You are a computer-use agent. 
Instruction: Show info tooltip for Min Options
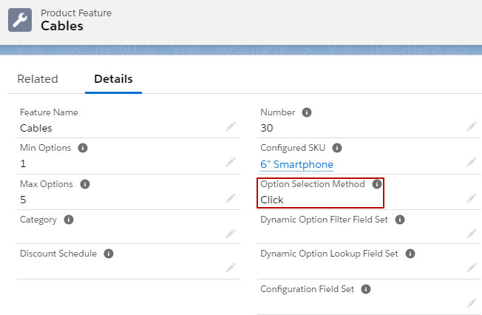pyautogui.click(x=83, y=148)
